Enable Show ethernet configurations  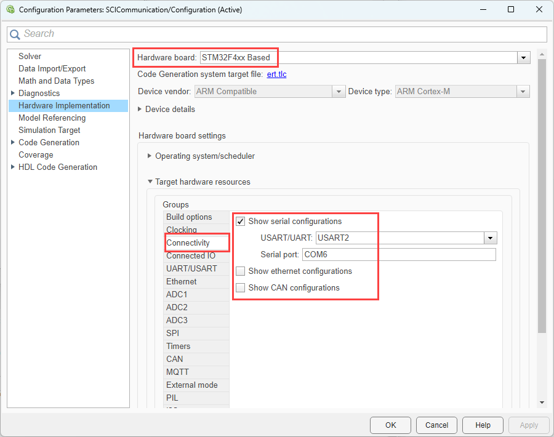point(240,271)
